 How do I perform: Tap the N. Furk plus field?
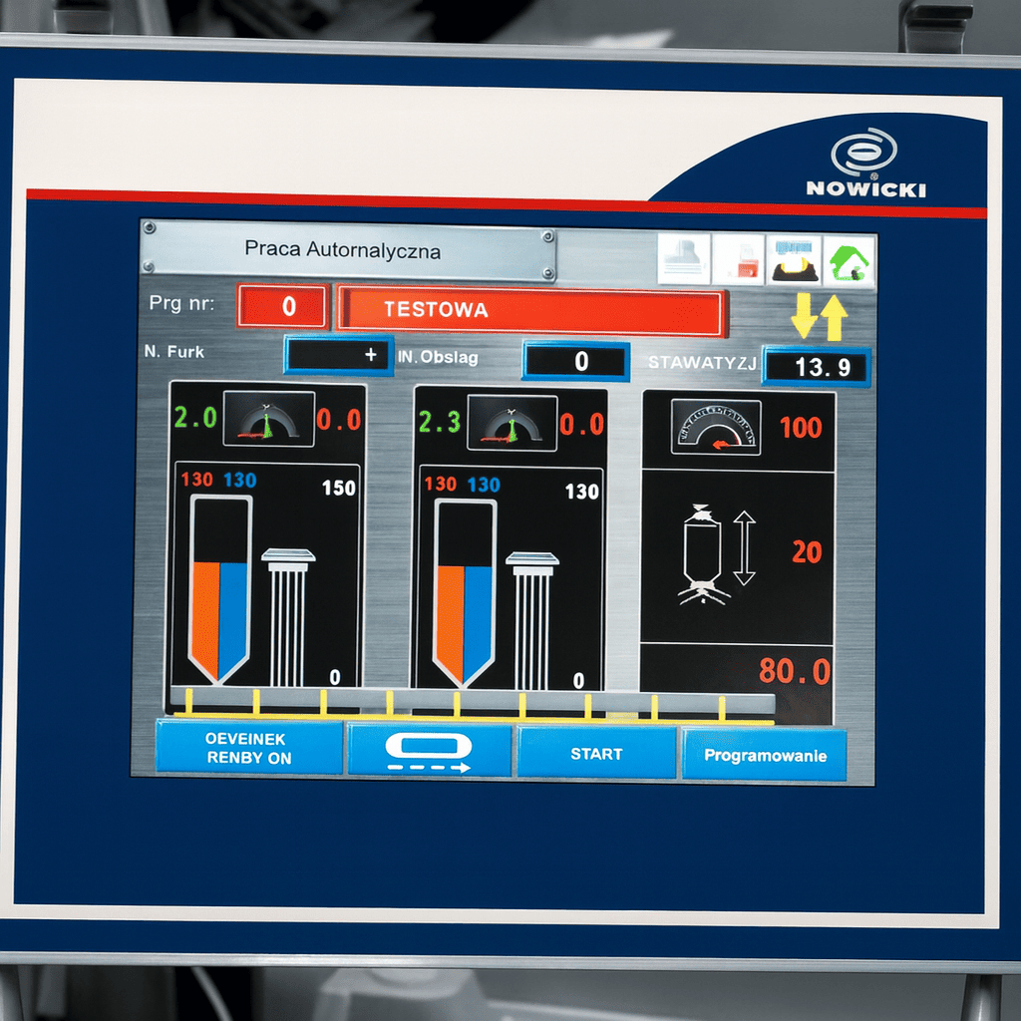[x=338, y=356]
